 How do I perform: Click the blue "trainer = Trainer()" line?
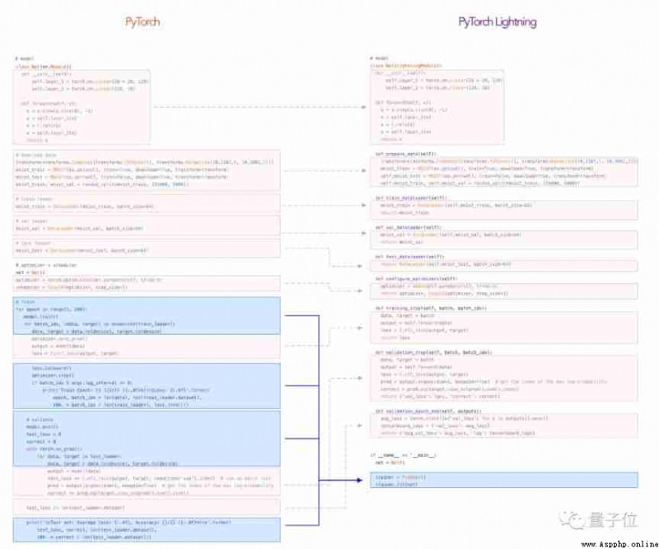point(401,477)
